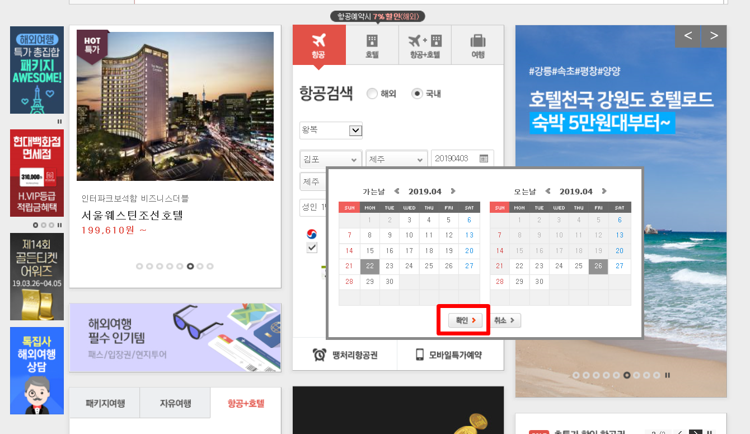Open the 톡집사 해외여행 상담 banner
Image resolution: width=750 pixels, height=434 pixels.
[37, 371]
